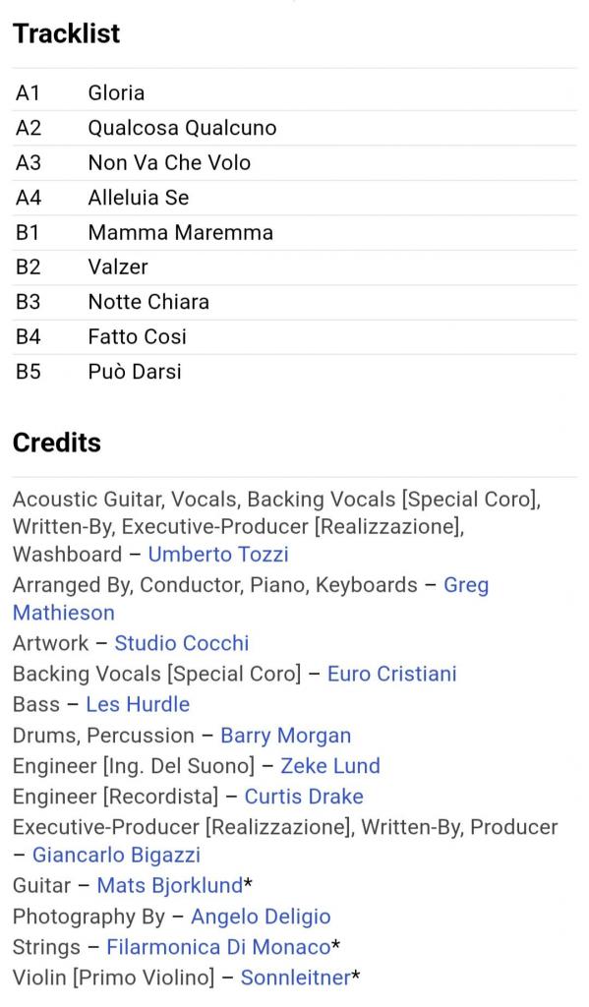Open the Umberto Tozzi artist link
This screenshot has width=589, height=1007.
point(218,555)
